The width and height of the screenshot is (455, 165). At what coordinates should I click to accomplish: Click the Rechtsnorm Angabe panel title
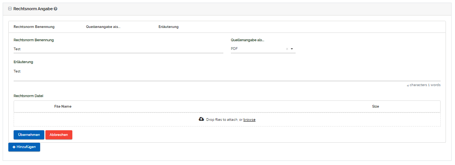[x=33, y=8]
